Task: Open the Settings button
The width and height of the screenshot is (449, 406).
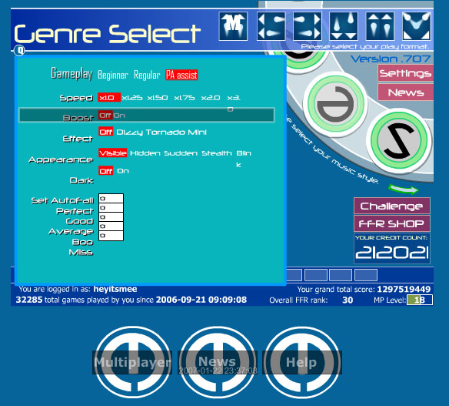Action: point(405,73)
